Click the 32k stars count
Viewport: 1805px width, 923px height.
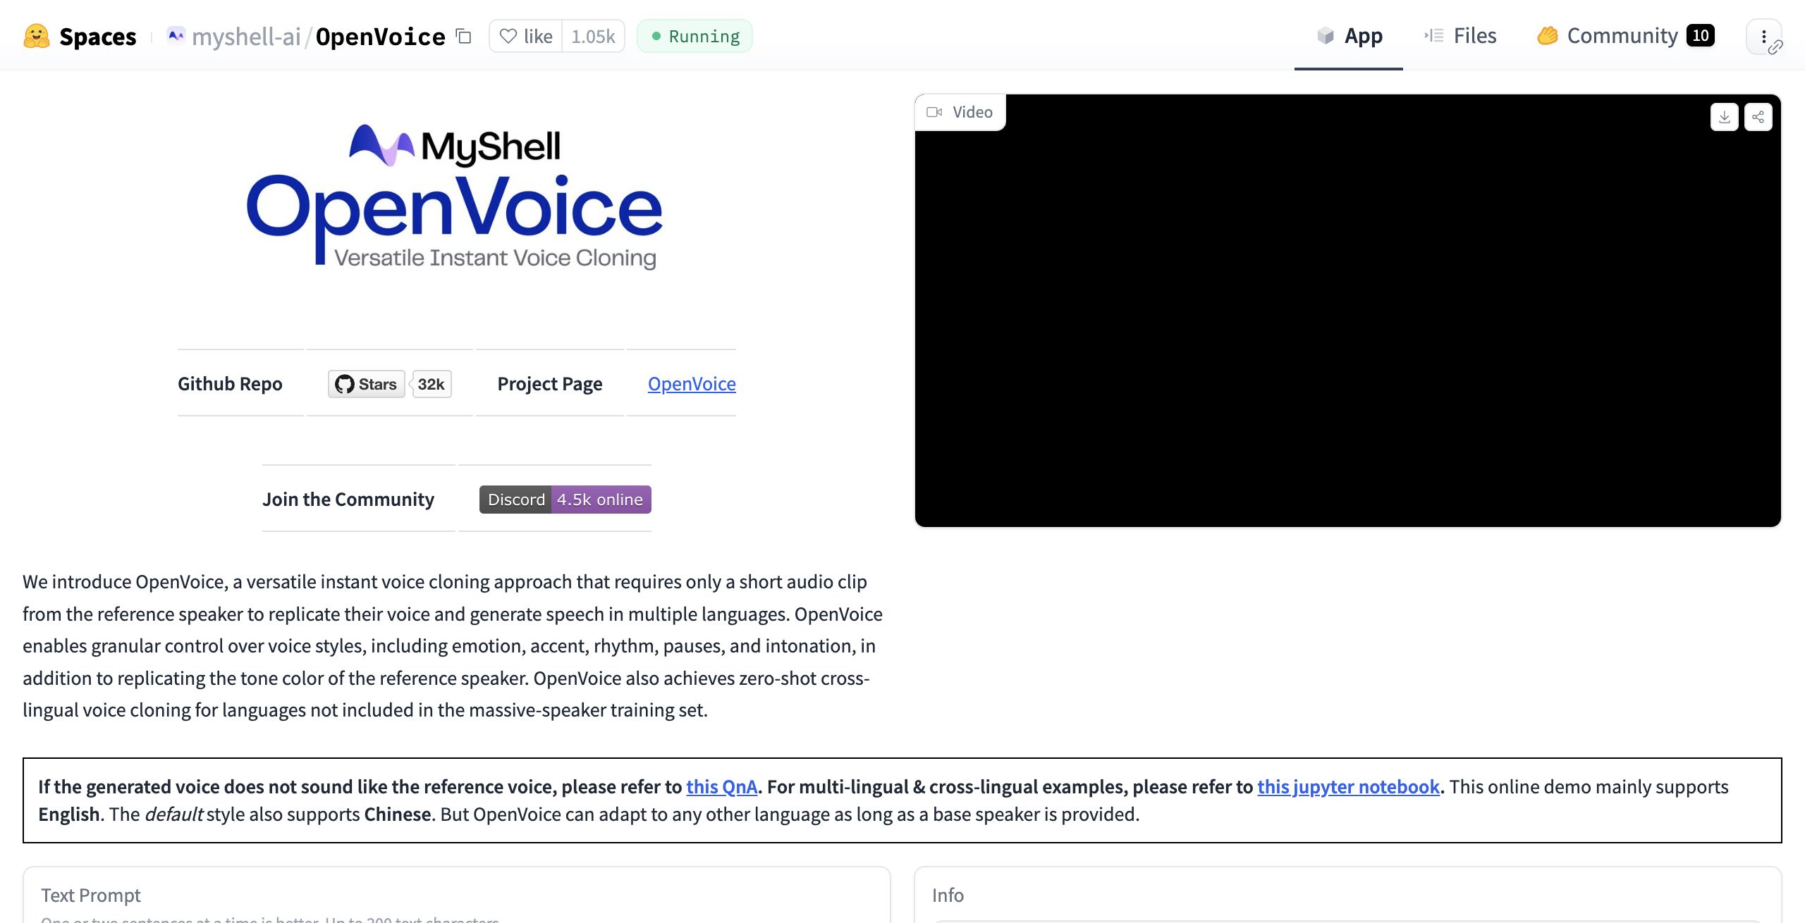click(431, 384)
